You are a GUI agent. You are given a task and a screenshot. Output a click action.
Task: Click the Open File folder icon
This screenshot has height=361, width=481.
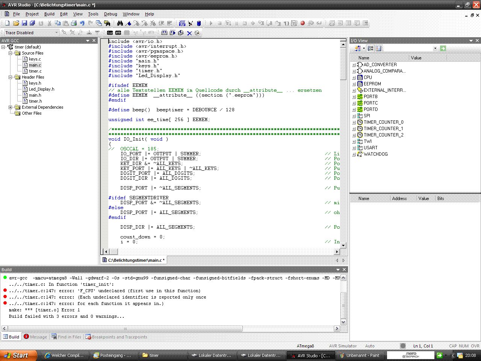click(x=16, y=23)
